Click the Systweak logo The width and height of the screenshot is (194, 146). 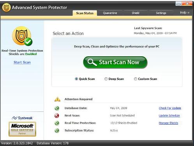pos(22,118)
